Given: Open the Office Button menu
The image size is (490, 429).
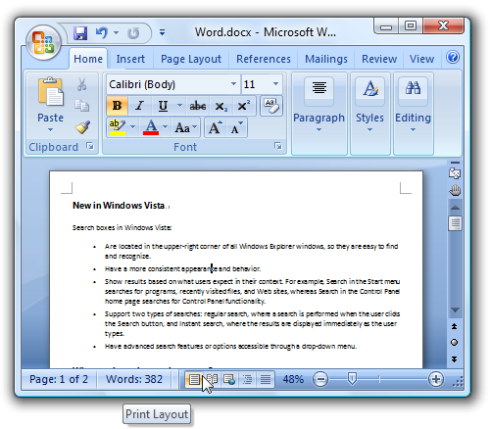Looking at the screenshot, I should coord(43,42).
